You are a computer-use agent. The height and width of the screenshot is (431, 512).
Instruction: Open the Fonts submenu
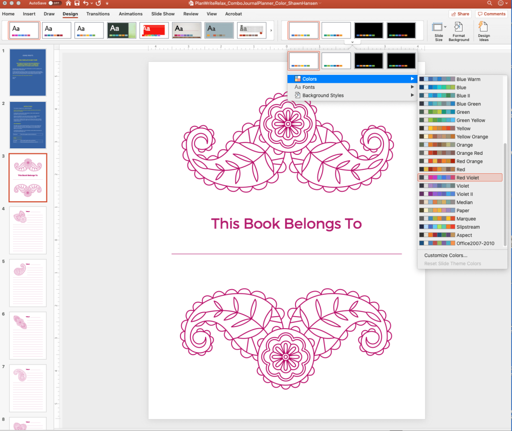(352, 87)
